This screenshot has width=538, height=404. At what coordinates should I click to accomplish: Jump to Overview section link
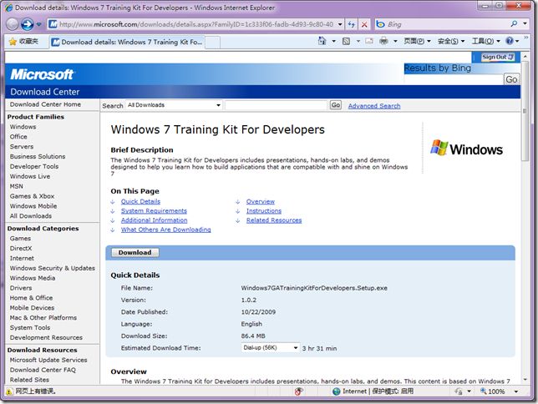coord(261,201)
